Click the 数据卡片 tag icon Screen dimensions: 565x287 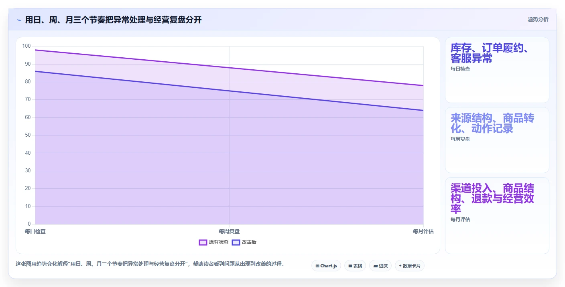coord(400,266)
